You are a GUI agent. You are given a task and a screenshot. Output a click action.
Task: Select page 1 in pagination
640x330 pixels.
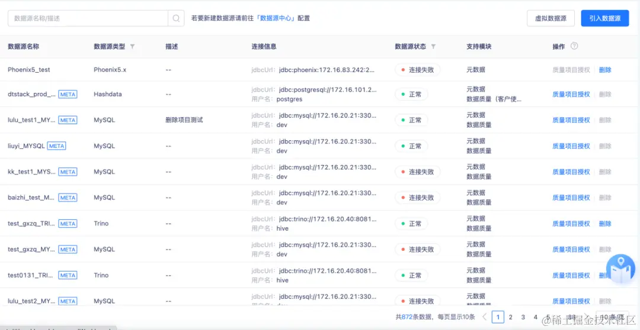point(498,317)
